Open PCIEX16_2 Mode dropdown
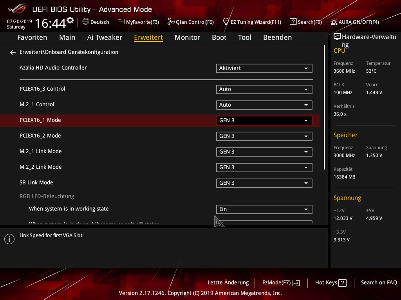 tap(264, 136)
